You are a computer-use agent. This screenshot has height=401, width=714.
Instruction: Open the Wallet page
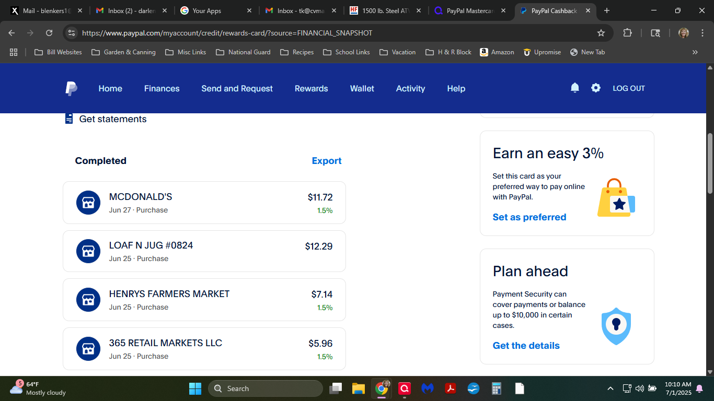pos(362,89)
